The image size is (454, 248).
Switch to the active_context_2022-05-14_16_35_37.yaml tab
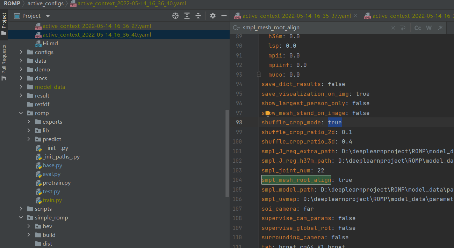tap(294, 16)
